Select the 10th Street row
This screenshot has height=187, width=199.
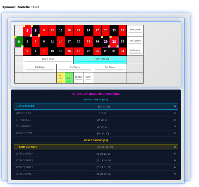[x=96, y=133]
